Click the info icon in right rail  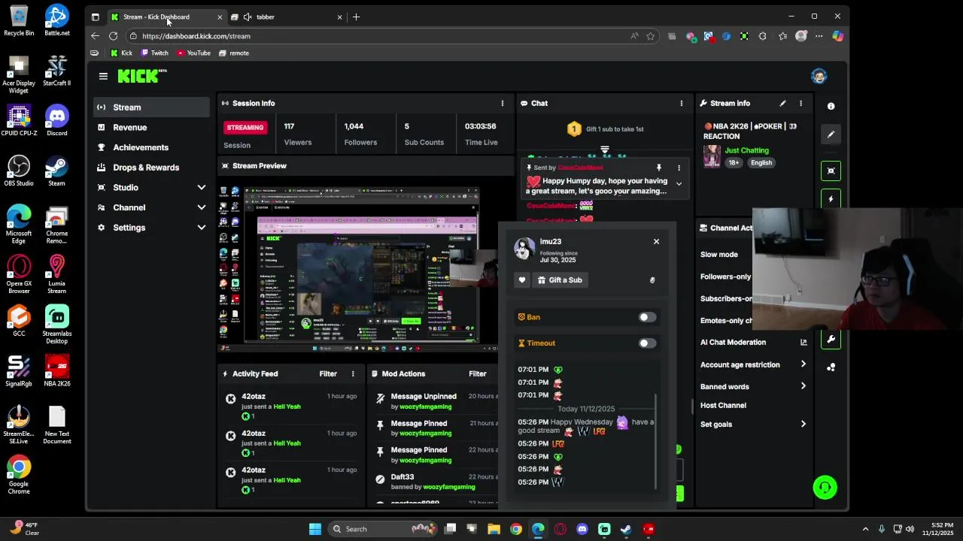831,106
